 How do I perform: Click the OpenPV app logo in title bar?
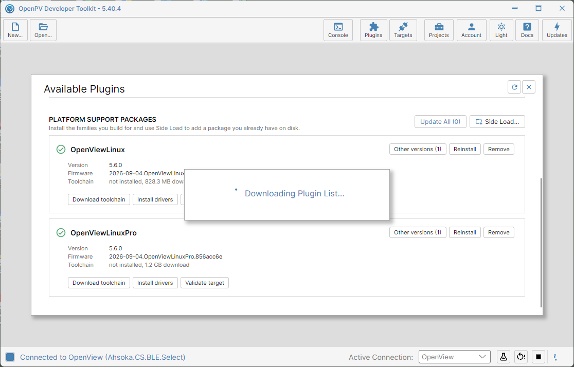[10, 8]
